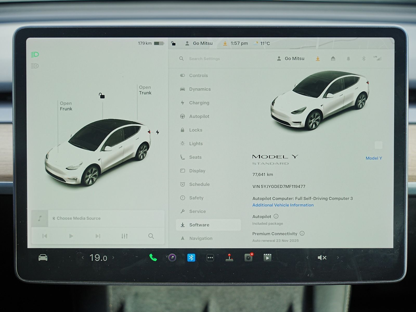This screenshot has height=312, width=416.
Task: Decrease cabin temperature with left arrow
Action: tap(83, 258)
